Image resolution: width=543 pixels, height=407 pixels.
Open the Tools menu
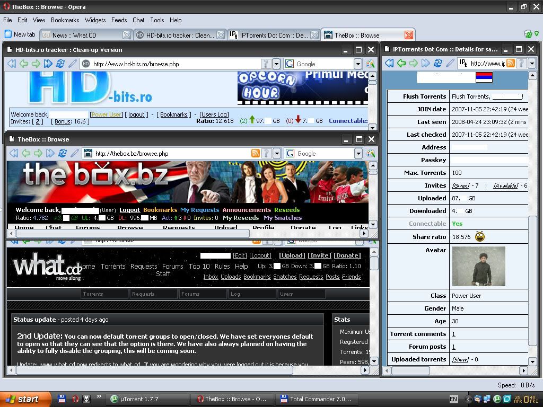[x=157, y=20]
